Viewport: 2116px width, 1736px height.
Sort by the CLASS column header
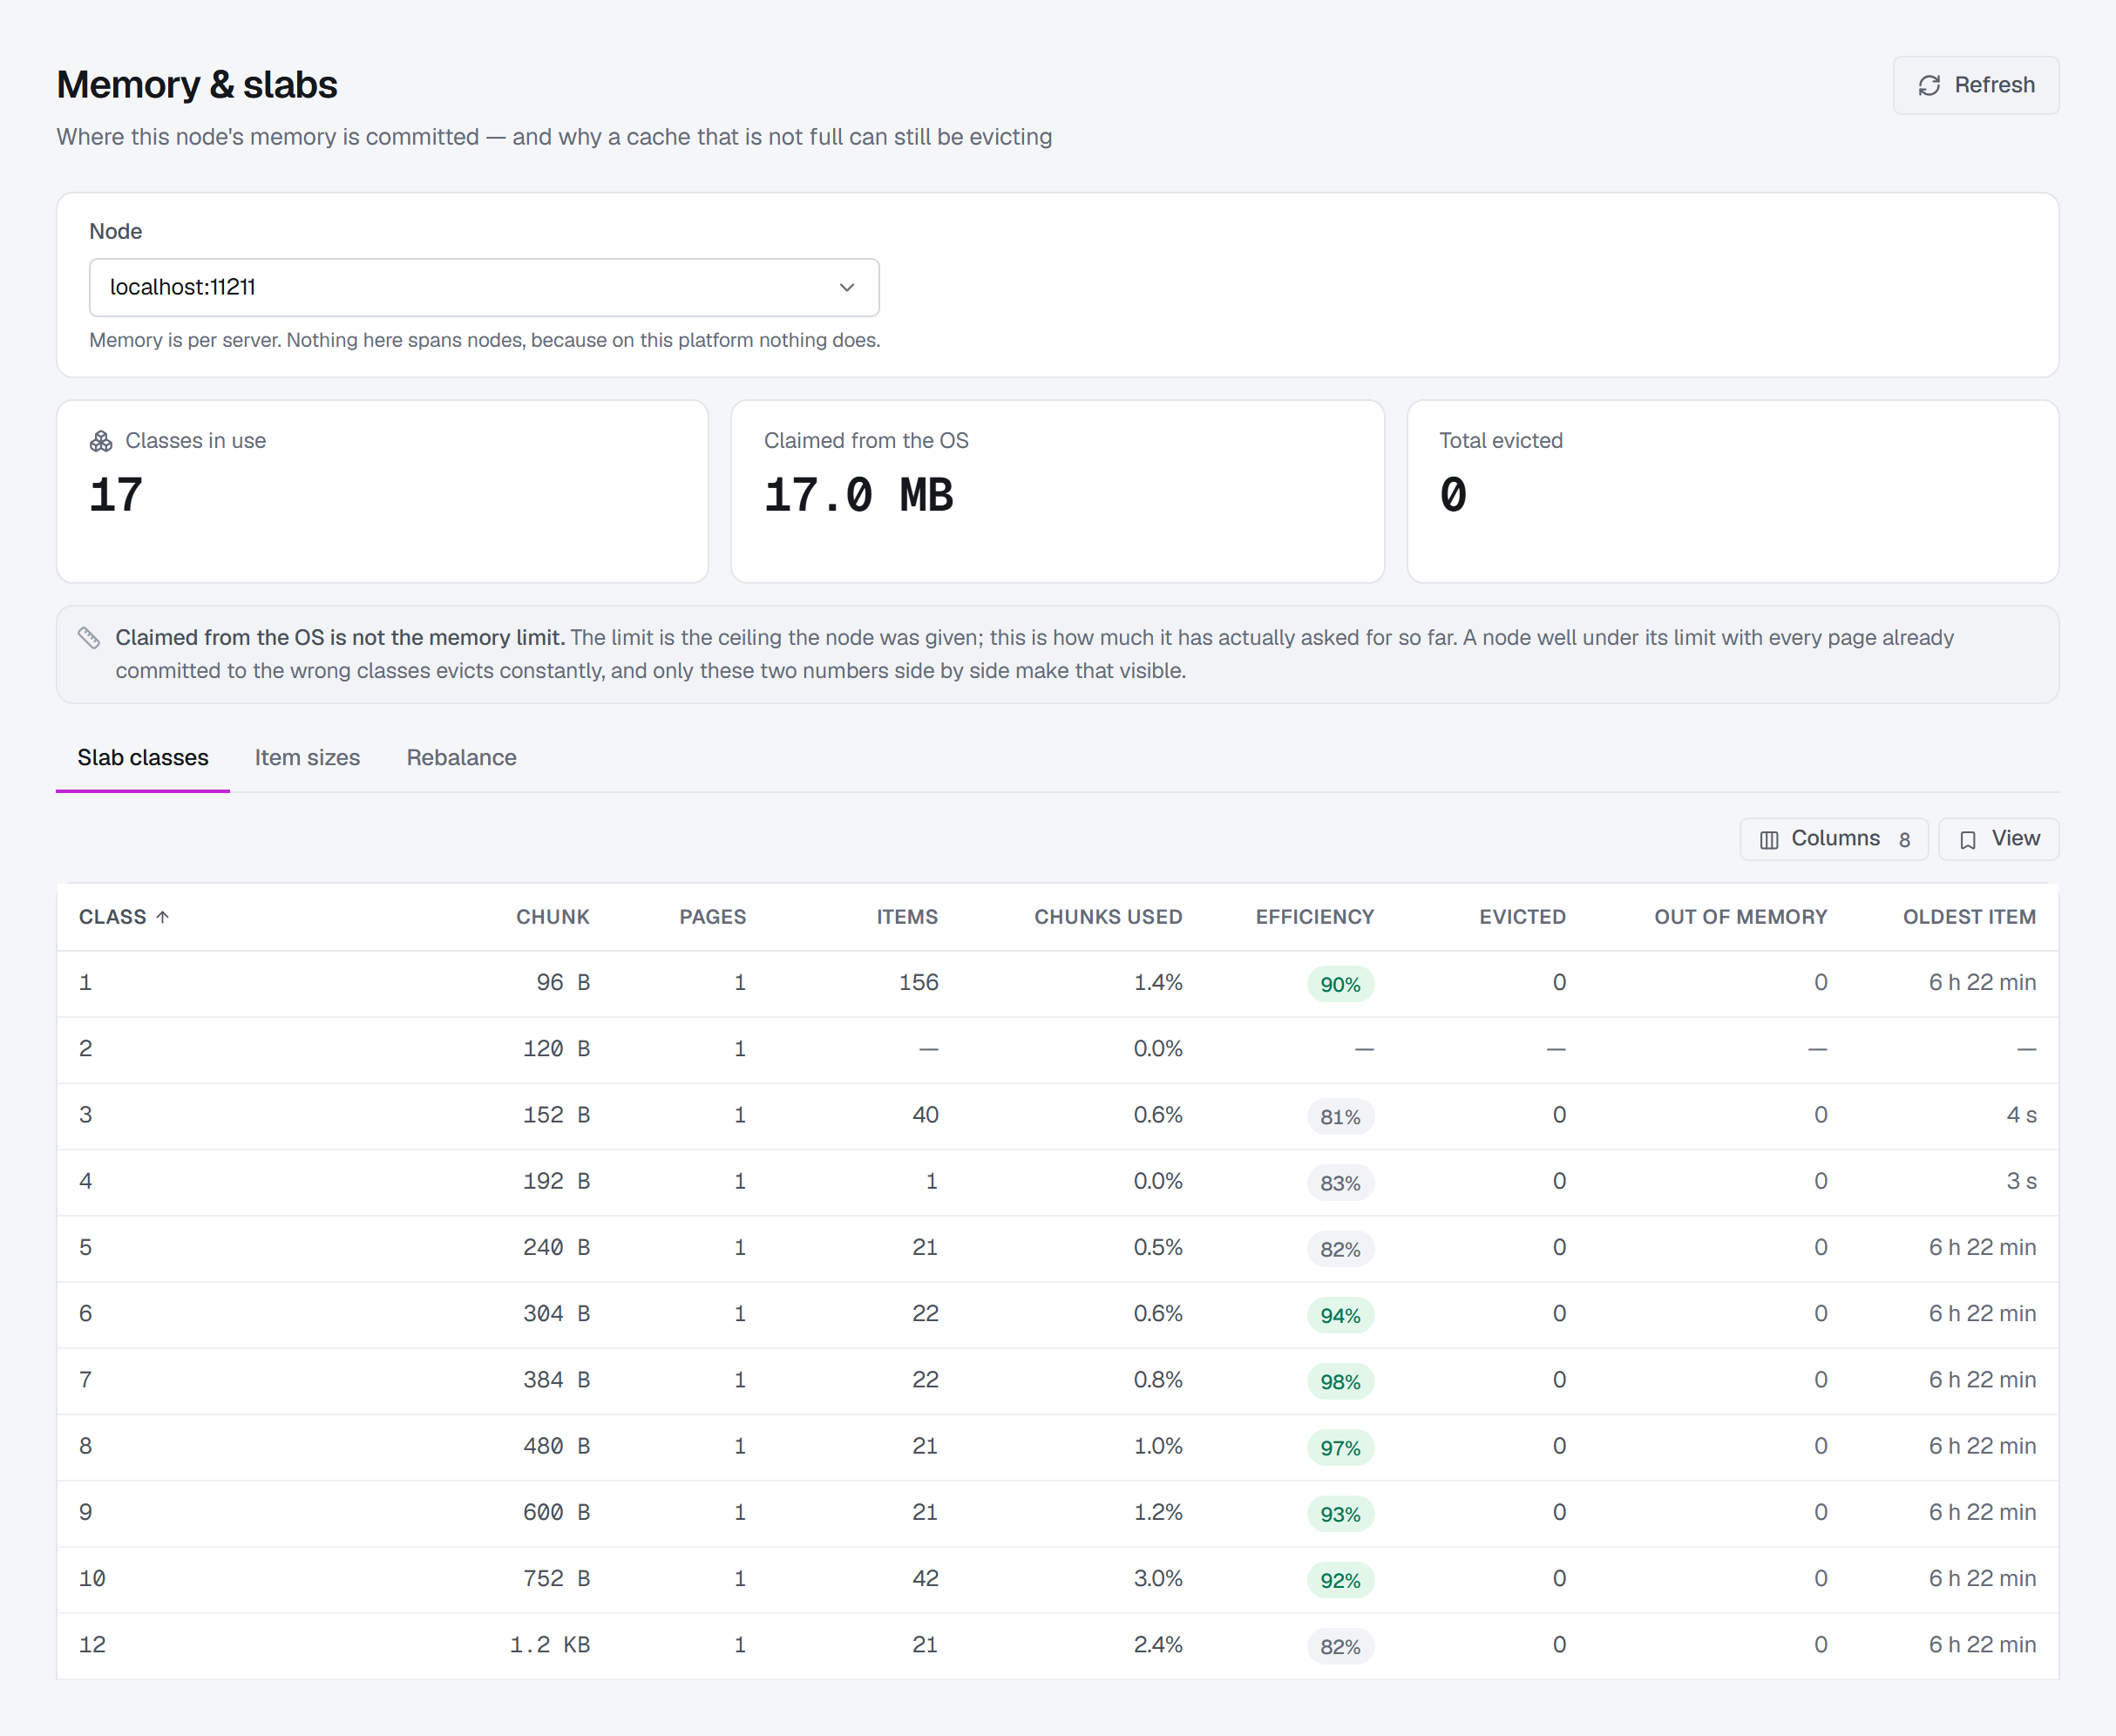[124, 917]
